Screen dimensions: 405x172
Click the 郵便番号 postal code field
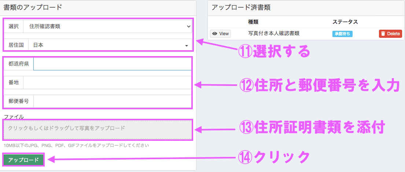click(113, 101)
